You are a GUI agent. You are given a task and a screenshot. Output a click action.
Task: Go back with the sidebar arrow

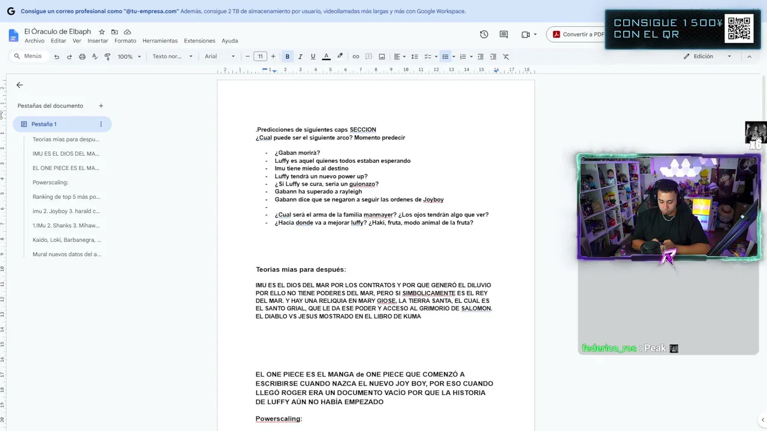(20, 85)
